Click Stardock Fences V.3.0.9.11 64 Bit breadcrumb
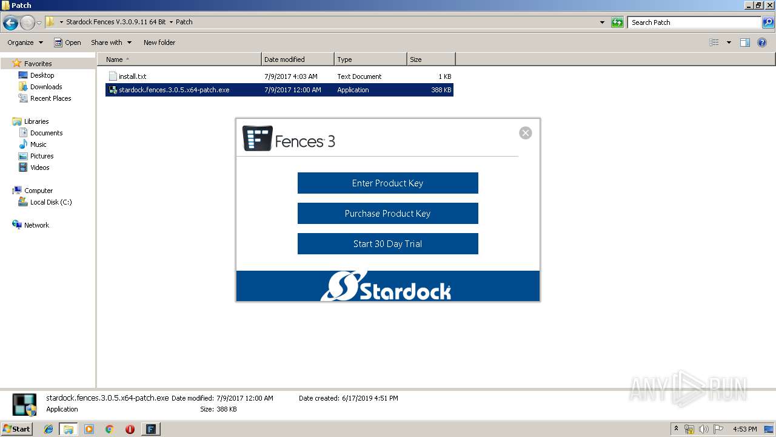The width and height of the screenshot is (776, 437). tap(116, 22)
